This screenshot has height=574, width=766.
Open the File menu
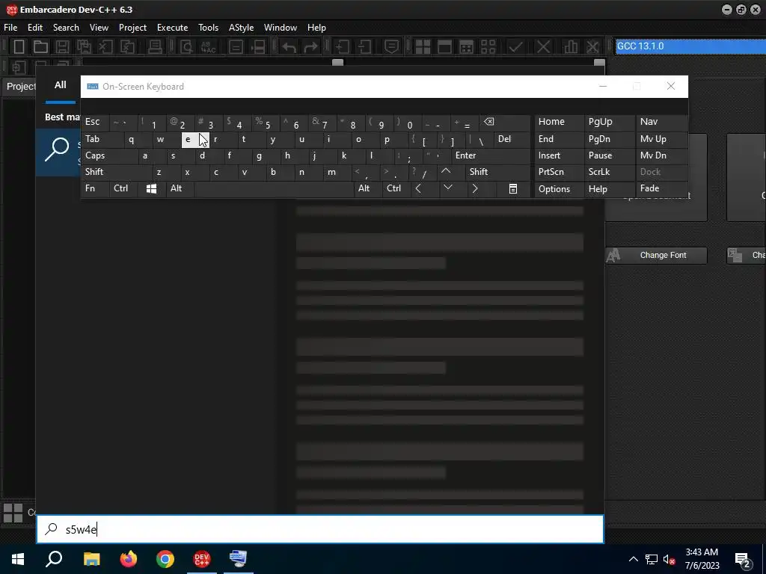pyautogui.click(x=10, y=28)
